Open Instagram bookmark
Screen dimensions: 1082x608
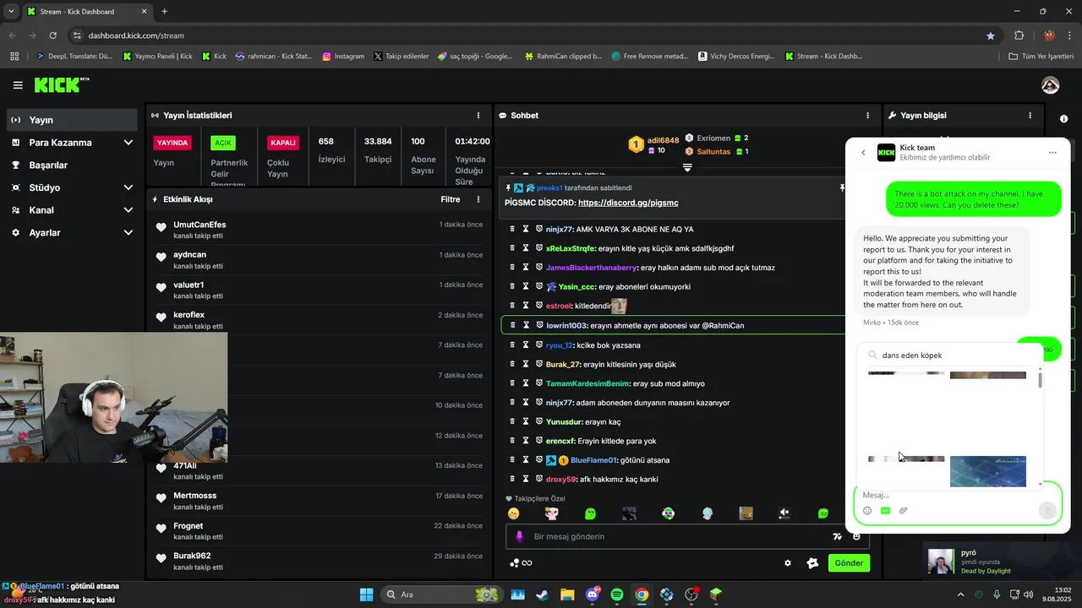[343, 57]
